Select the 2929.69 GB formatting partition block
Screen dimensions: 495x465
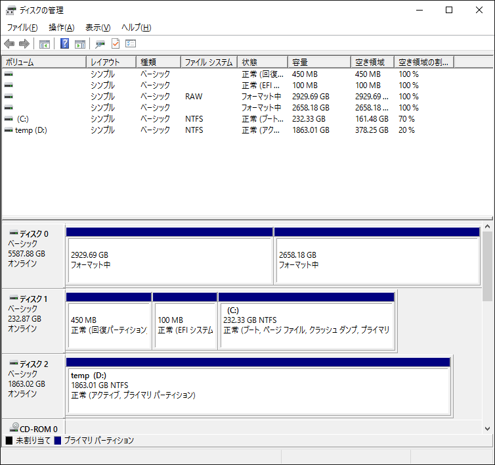tap(169, 260)
